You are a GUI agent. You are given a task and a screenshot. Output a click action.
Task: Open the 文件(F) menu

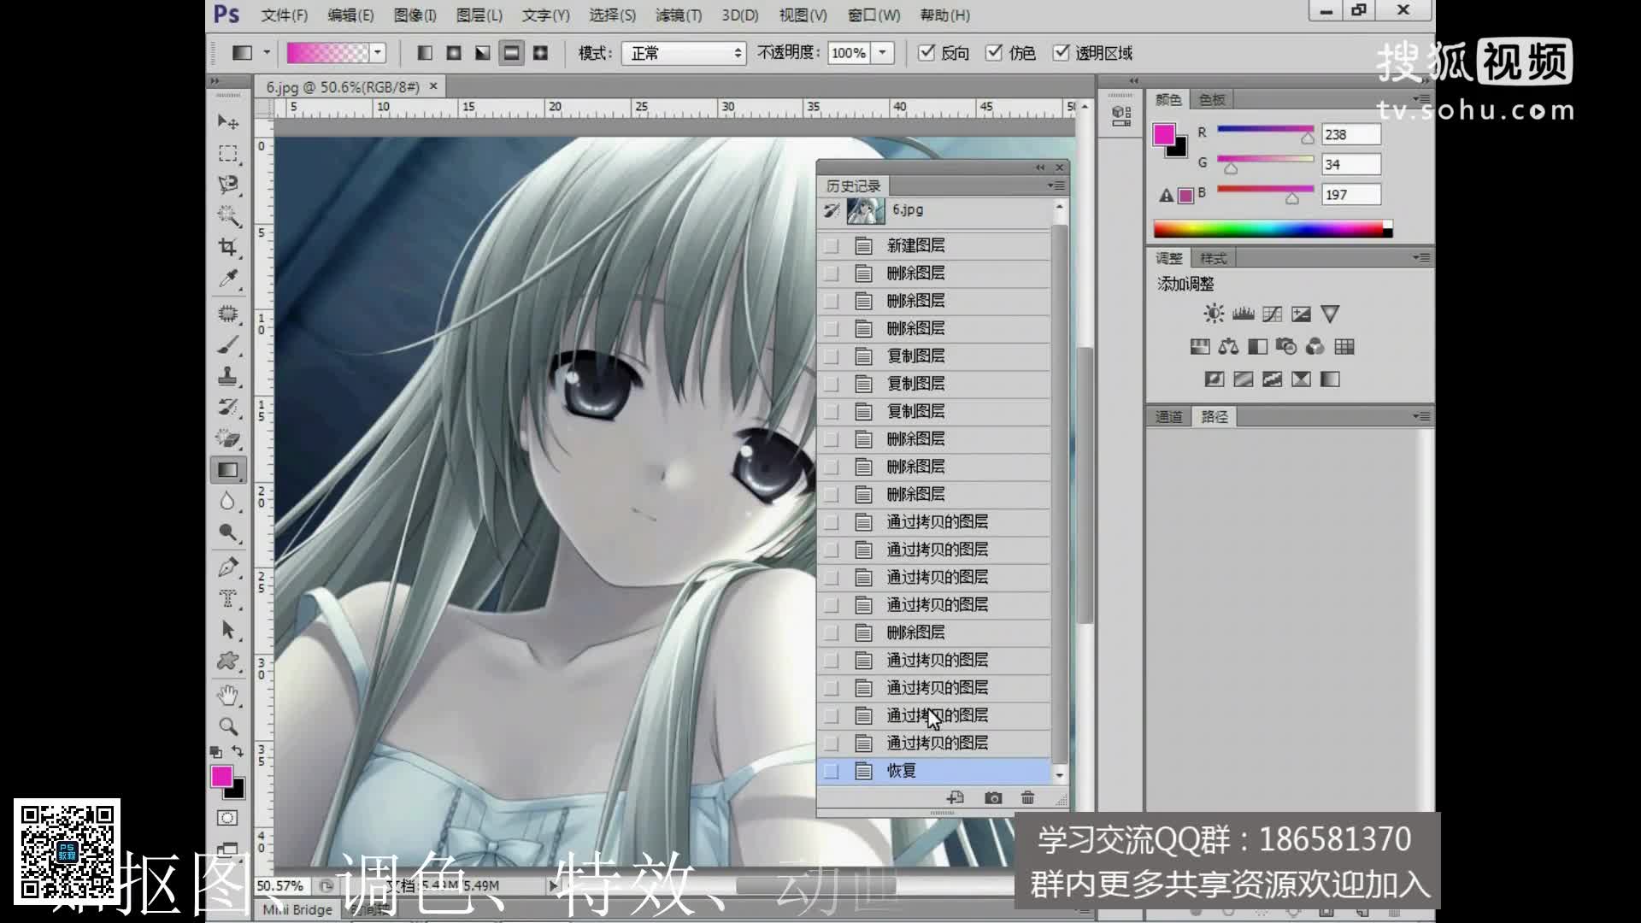point(285,15)
